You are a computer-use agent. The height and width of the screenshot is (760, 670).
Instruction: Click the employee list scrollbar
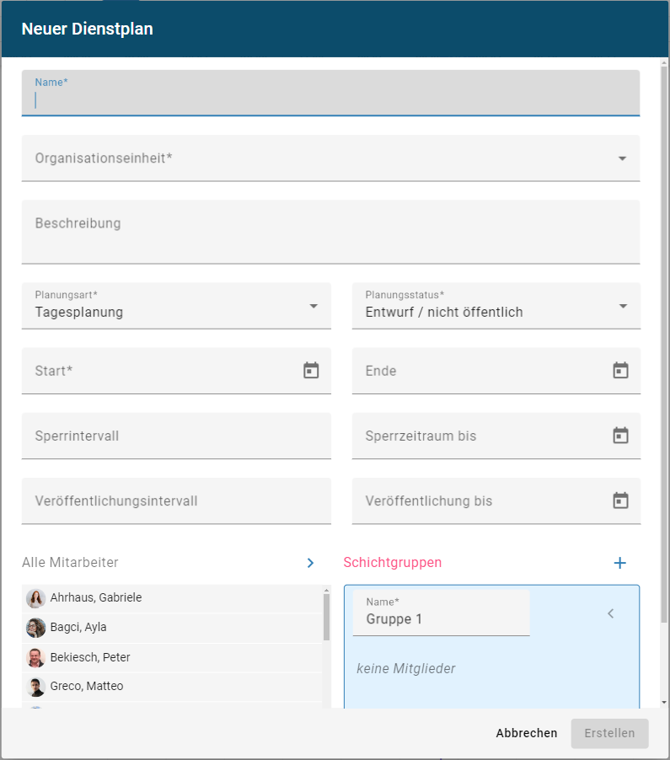pos(326,619)
